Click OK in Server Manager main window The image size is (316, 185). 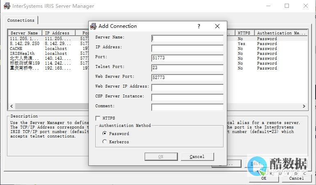[263, 178]
